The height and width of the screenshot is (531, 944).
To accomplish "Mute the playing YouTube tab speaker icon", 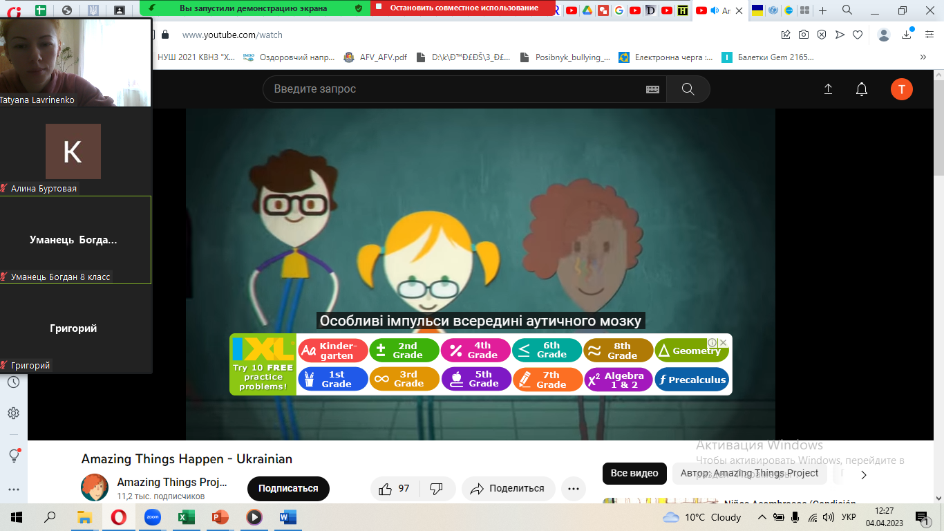I will tap(715, 10).
